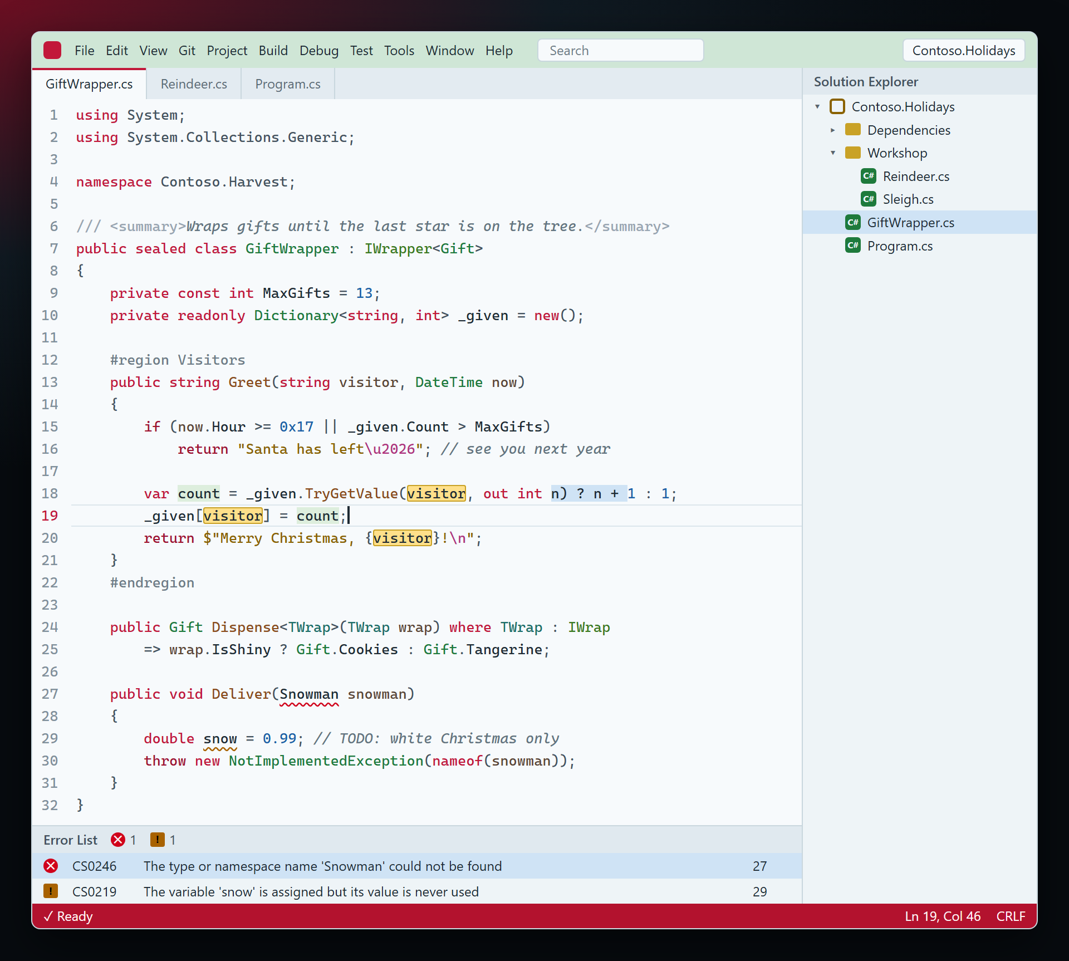Click the red error count icon in Error List header
1069x961 pixels.
[118, 840]
